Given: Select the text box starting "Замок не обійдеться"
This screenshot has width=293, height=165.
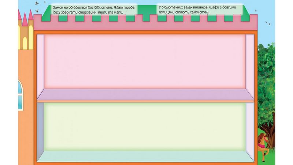Looking at the screenshot, I should [x=94, y=10].
